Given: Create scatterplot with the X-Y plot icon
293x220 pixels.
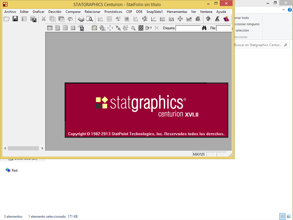Looking at the screenshot, I should [100, 19].
